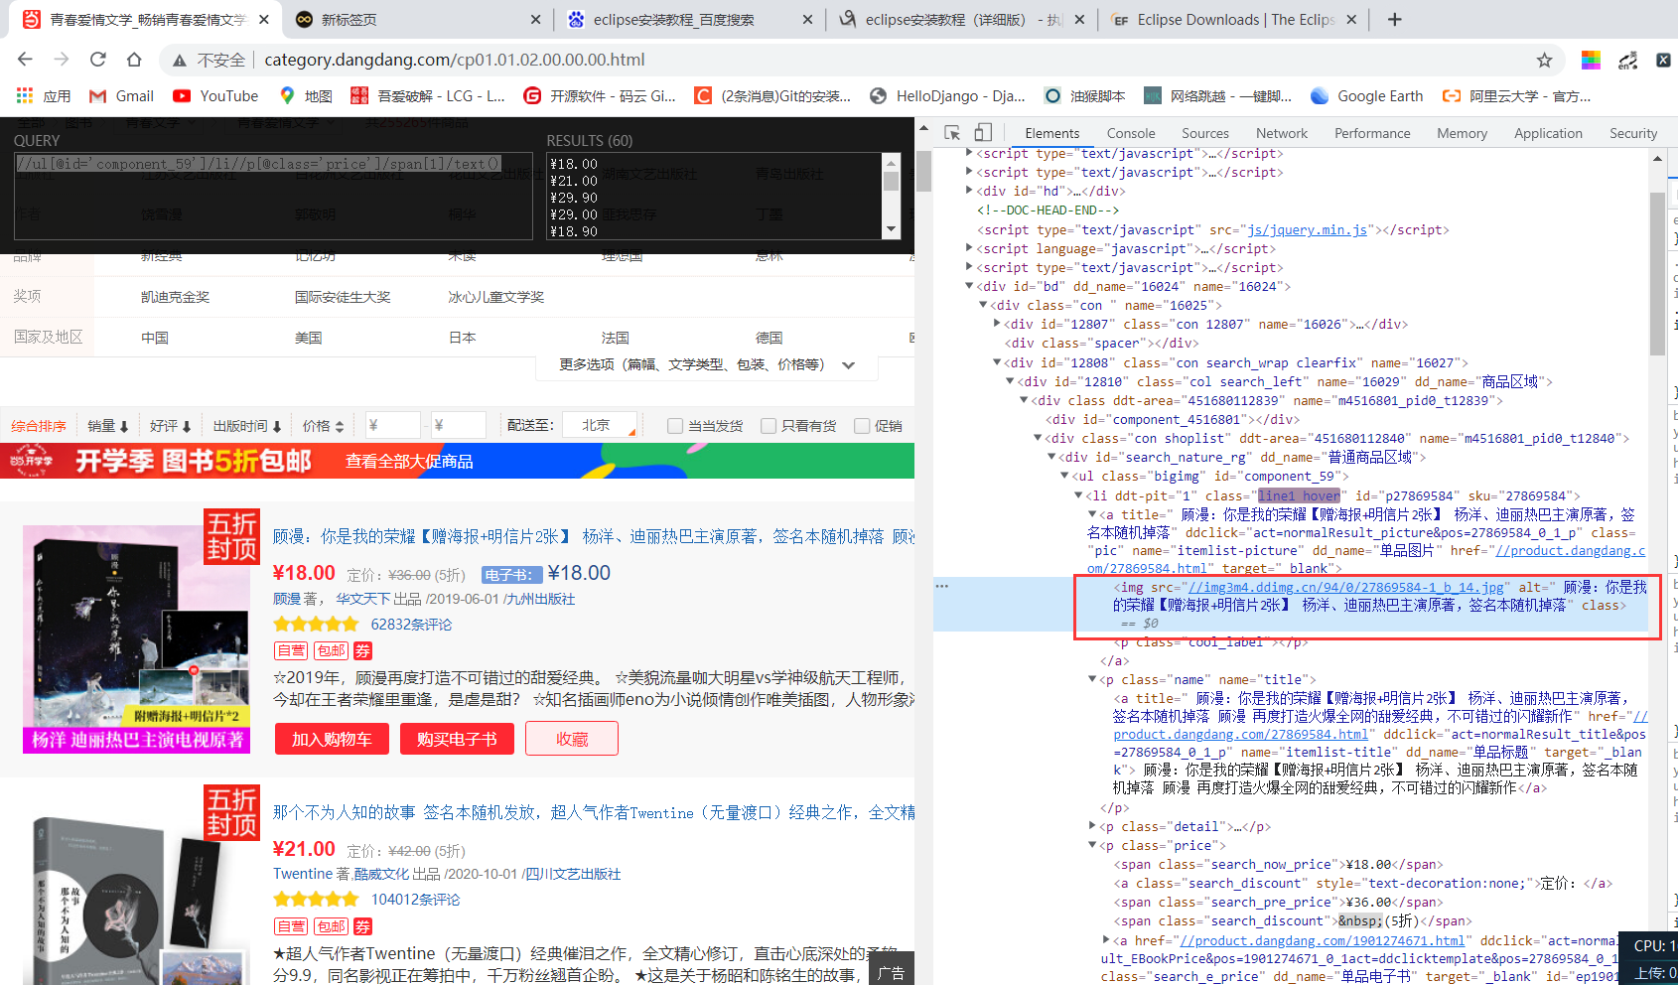Image resolution: width=1678 pixels, height=985 pixels.
Task: Close the 新标签页 tab
Action: (x=535, y=20)
